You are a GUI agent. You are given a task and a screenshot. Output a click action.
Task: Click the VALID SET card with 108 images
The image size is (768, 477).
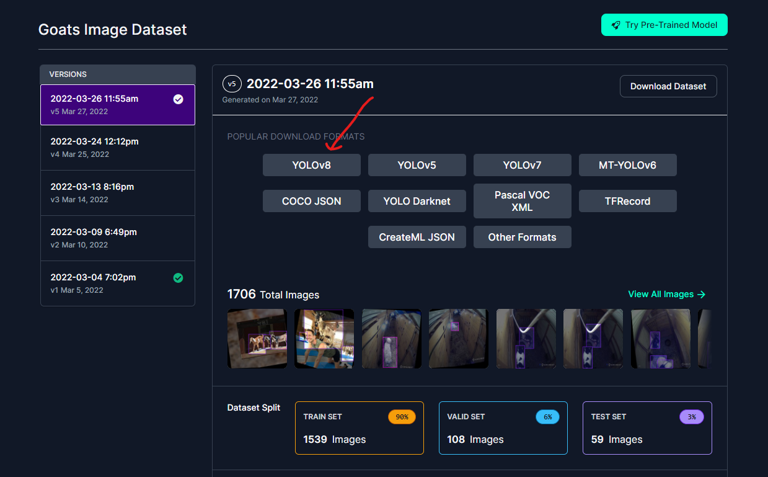click(503, 428)
